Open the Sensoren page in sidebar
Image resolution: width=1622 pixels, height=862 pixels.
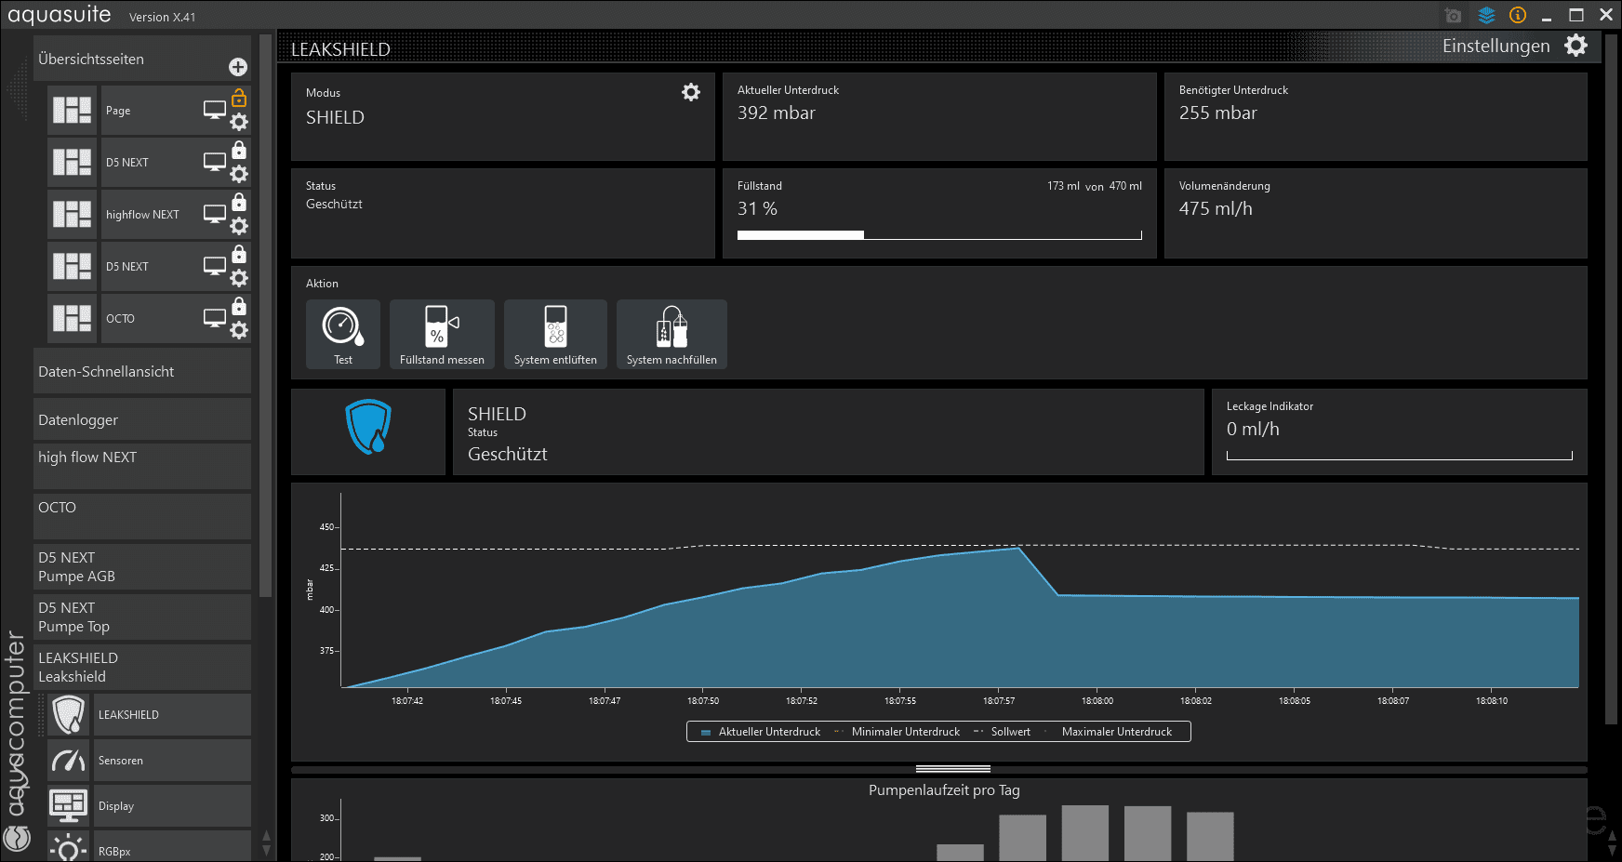click(171, 761)
